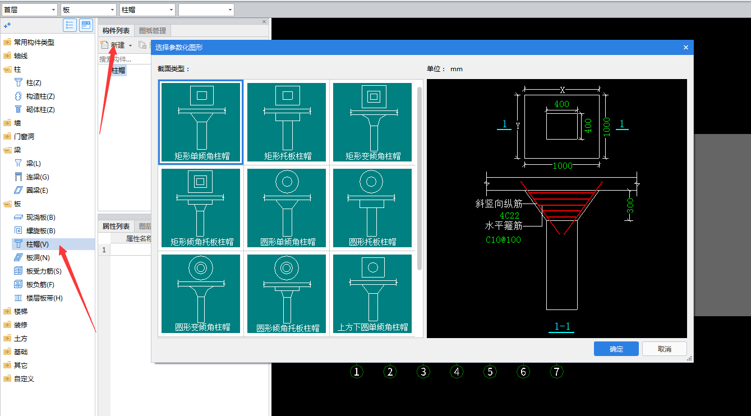751x416 pixels.
Task: Edit the 300 height dimension in preview
Action: click(630, 207)
